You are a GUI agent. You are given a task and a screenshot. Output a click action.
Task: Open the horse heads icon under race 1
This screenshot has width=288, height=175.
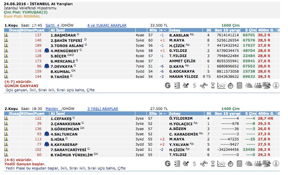click(x=248, y=85)
